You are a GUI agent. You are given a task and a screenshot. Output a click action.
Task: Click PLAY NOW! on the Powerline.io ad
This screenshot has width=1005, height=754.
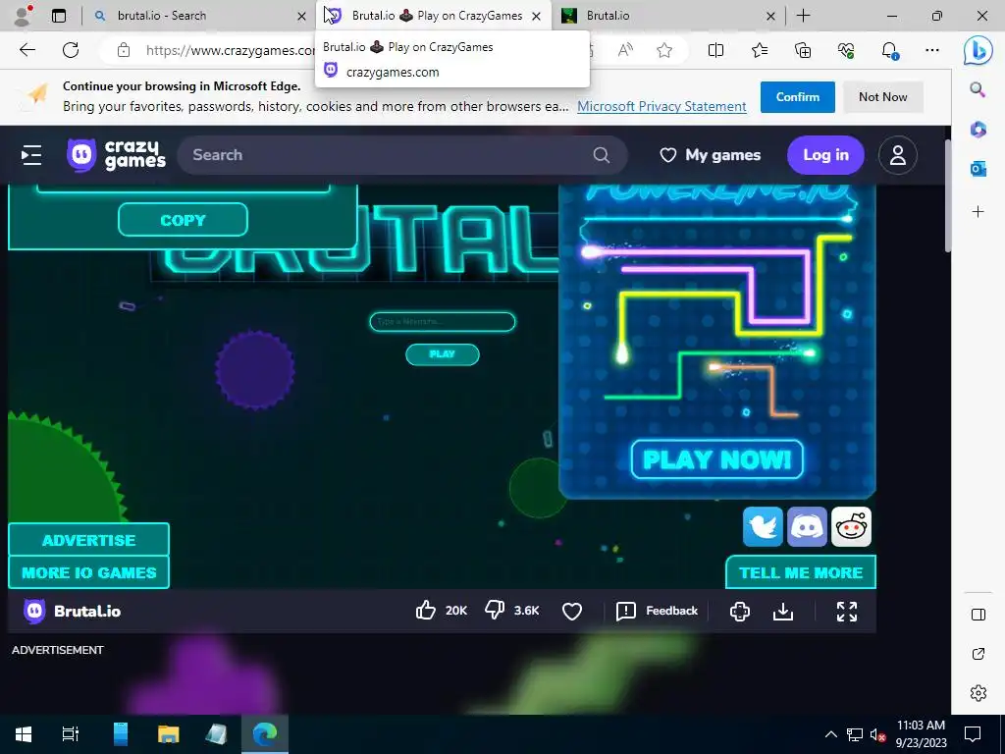[x=716, y=459]
